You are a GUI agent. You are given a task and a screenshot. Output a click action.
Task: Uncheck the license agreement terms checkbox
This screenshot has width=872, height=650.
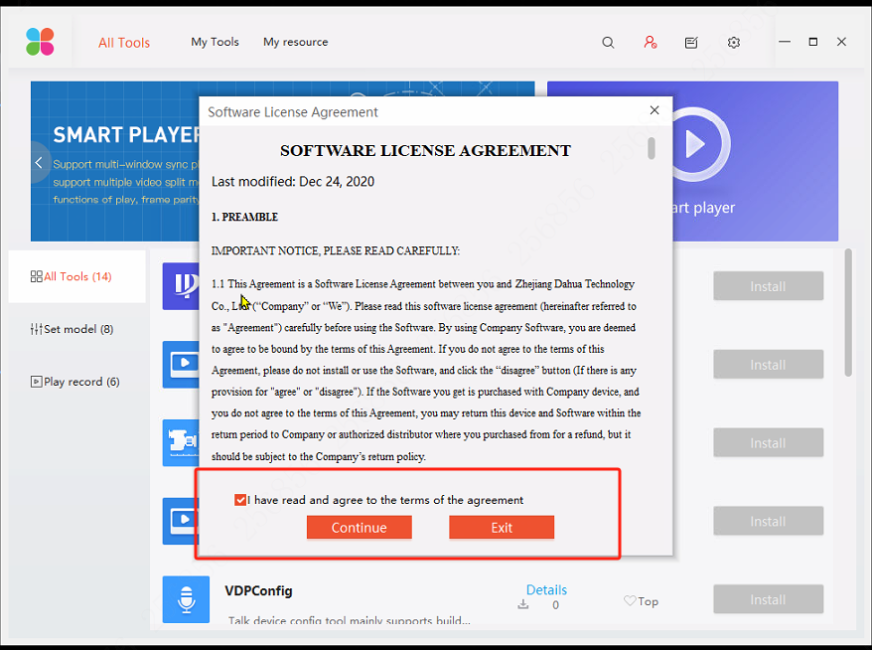point(240,500)
